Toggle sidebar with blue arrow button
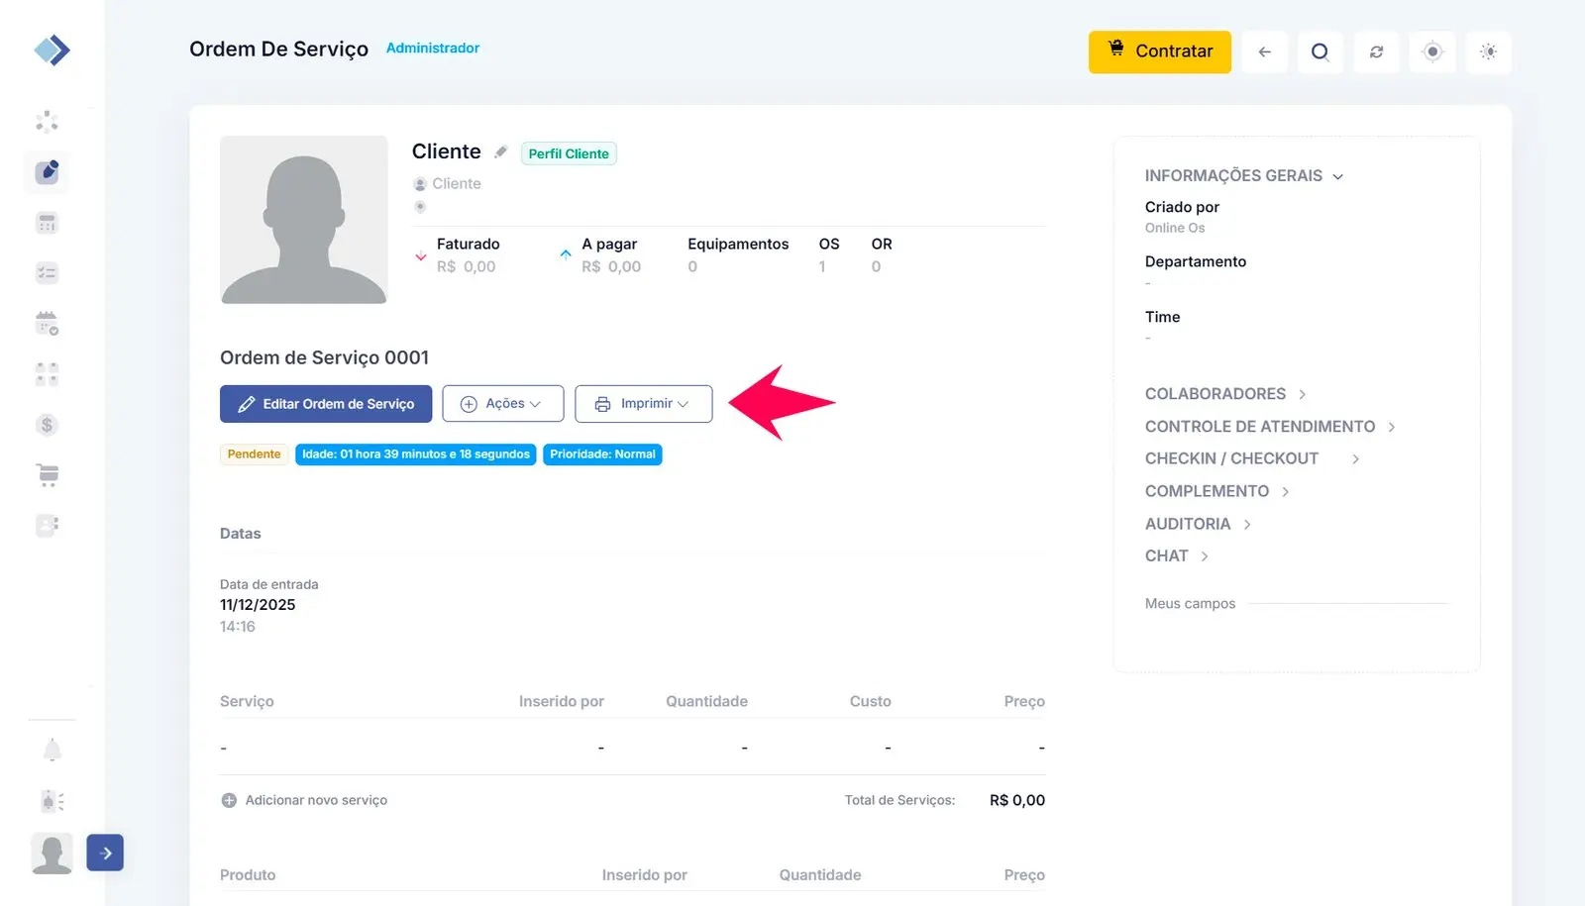The width and height of the screenshot is (1585, 906). click(105, 853)
